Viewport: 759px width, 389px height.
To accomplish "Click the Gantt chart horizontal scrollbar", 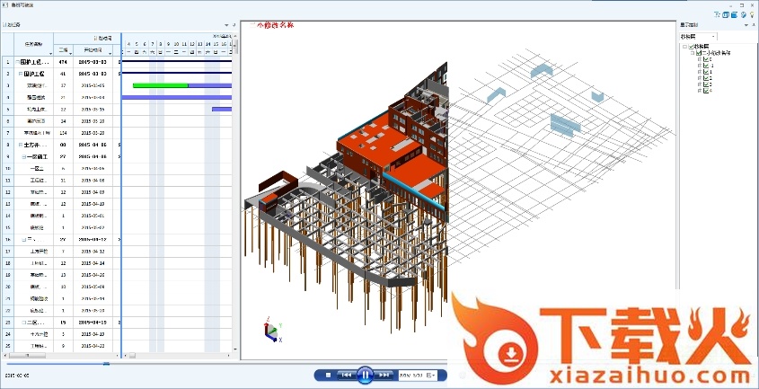I will [180, 355].
